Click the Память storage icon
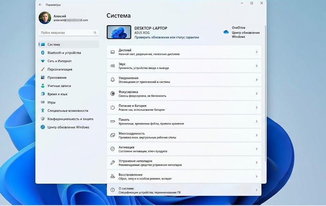 point(112,121)
